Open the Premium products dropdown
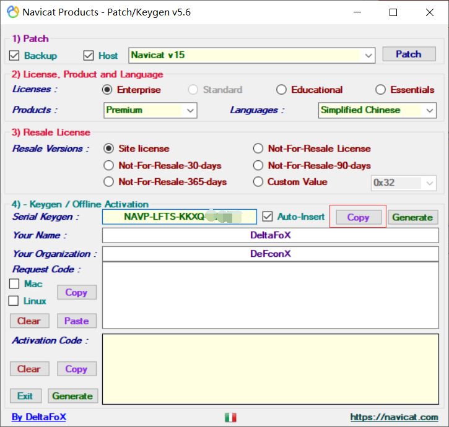The image size is (449, 427). [x=150, y=110]
